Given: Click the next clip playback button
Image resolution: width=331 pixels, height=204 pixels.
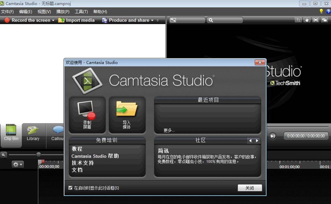Looking at the screenshot, I should pos(272,136).
